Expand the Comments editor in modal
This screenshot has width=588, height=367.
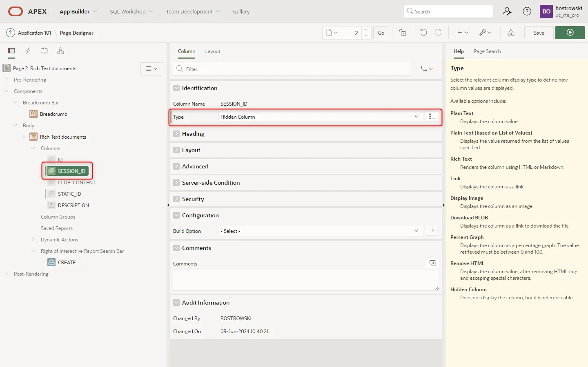click(x=432, y=263)
